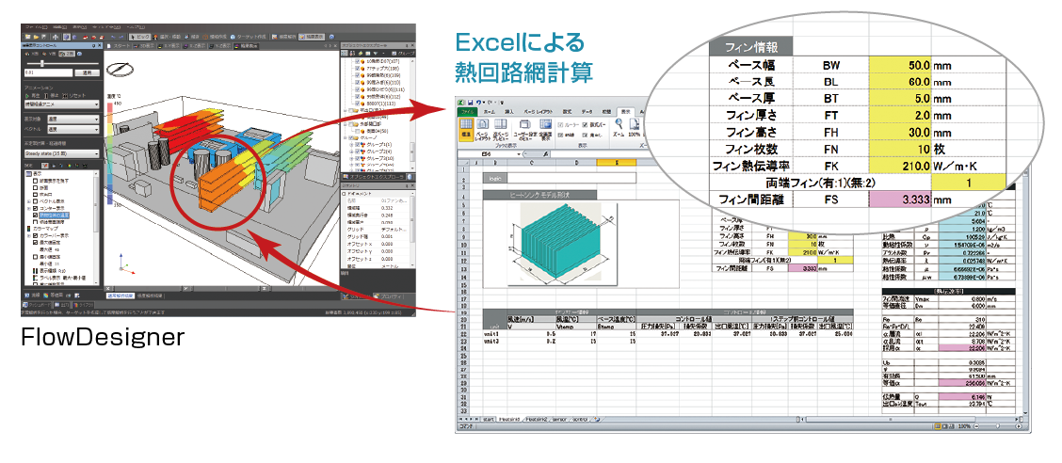
Task: Open the ベクトル dropdown
Action: (x=73, y=129)
